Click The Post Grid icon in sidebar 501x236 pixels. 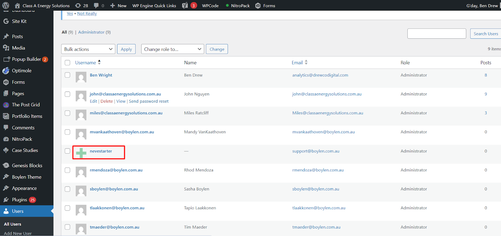tap(6, 105)
